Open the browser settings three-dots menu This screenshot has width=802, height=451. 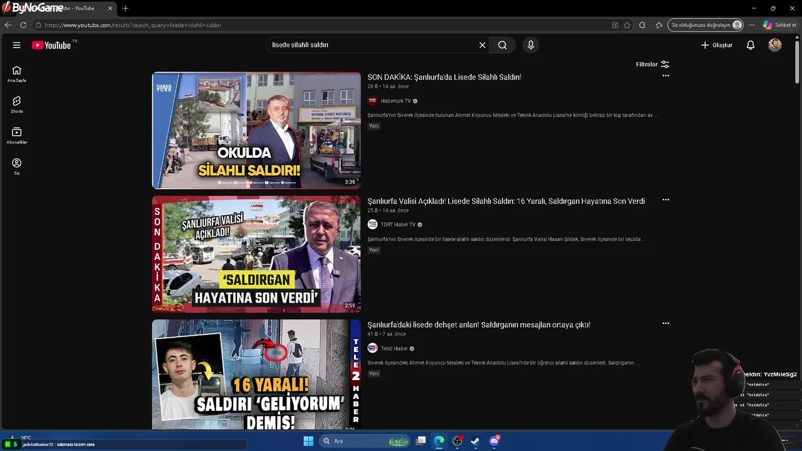pos(752,25)
